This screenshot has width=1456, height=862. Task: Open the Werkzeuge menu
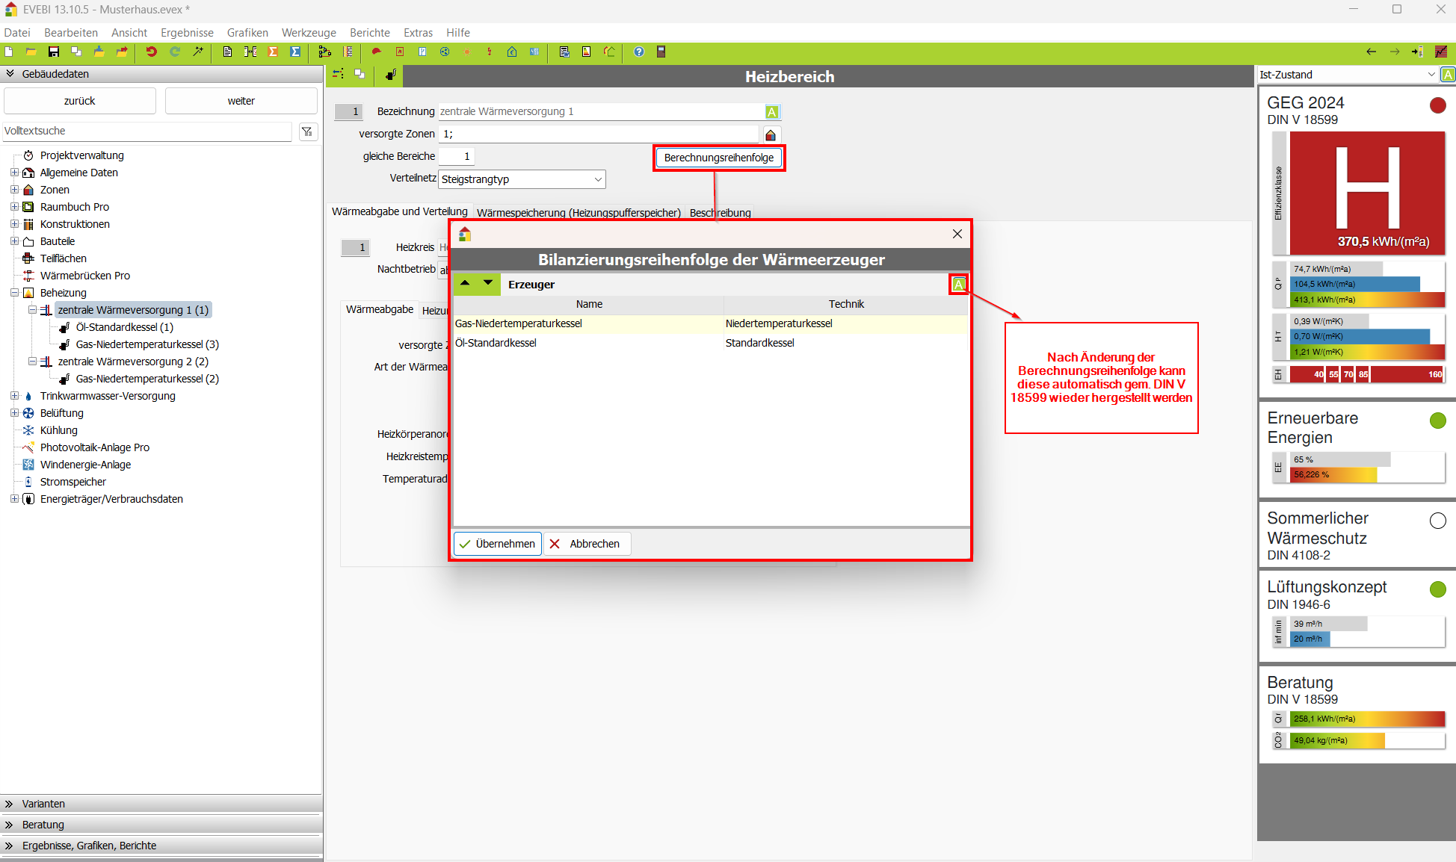309,33
